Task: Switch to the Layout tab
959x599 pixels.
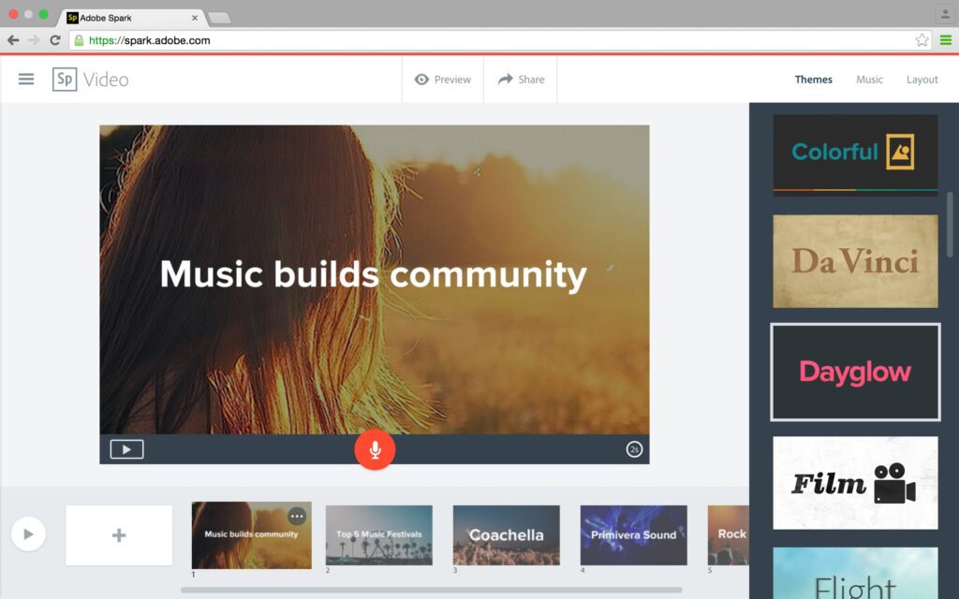Action: click(x=922, y=80)
